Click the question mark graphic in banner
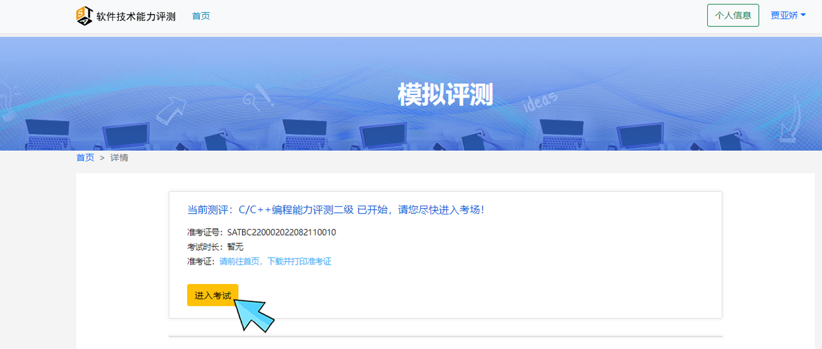The image size is (822, 349). point(258,98)
